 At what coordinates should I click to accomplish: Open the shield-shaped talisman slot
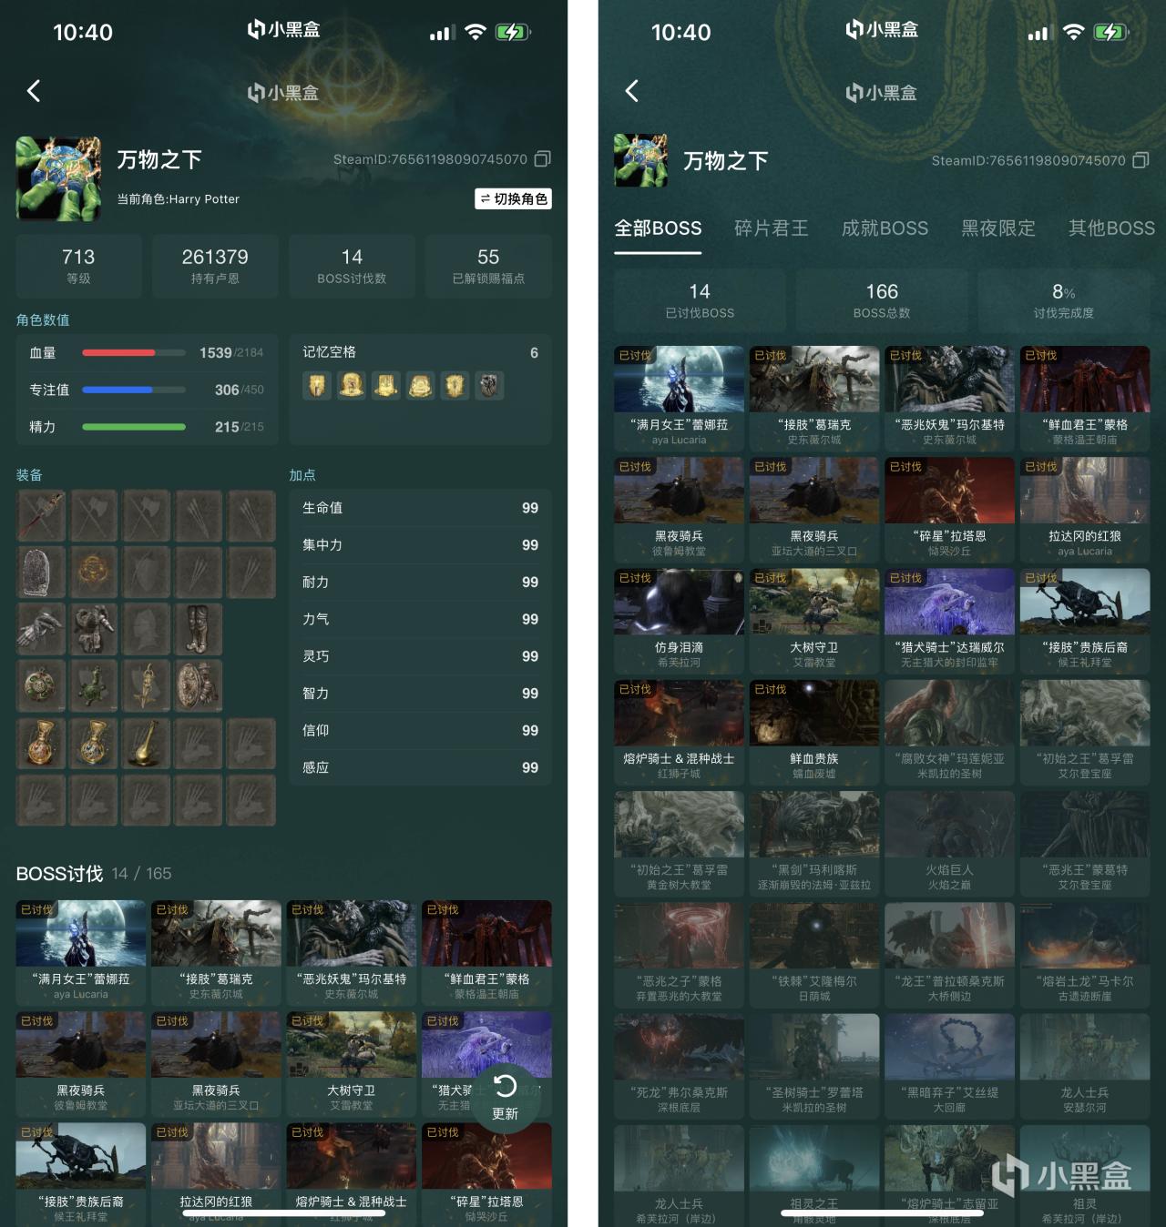click(x=199, y=685)
